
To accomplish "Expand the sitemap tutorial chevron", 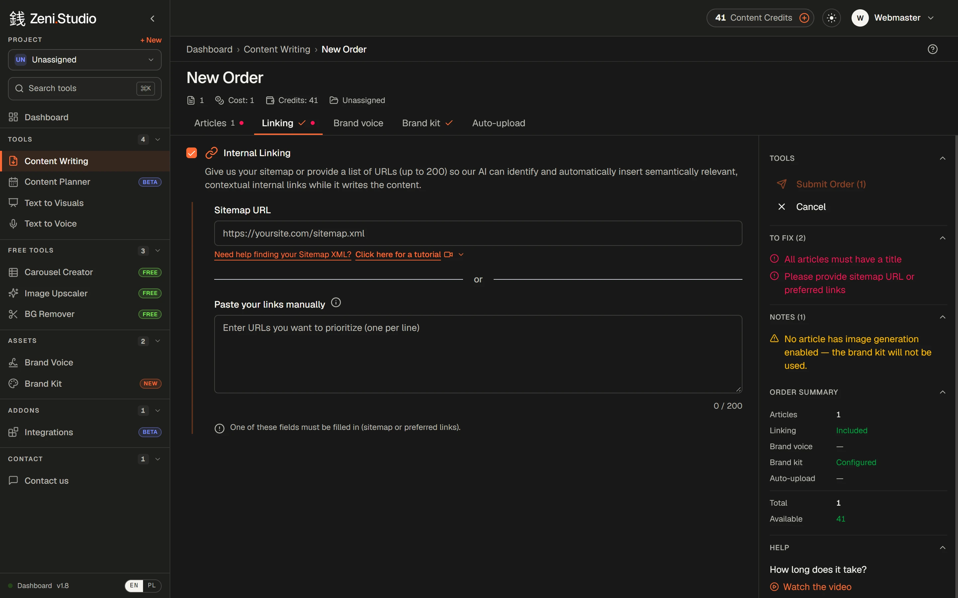I will pos(461,254).
